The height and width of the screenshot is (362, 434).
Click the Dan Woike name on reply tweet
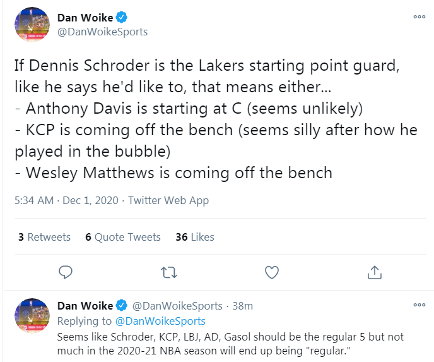point(85,306)
